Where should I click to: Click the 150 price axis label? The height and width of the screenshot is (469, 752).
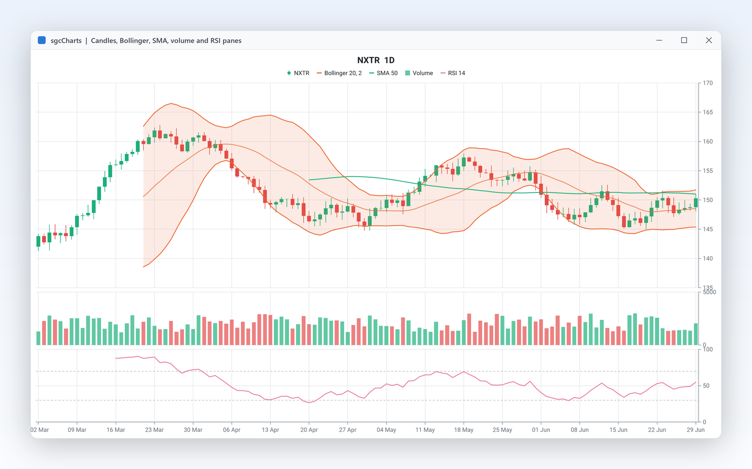[x=707, y=200]
